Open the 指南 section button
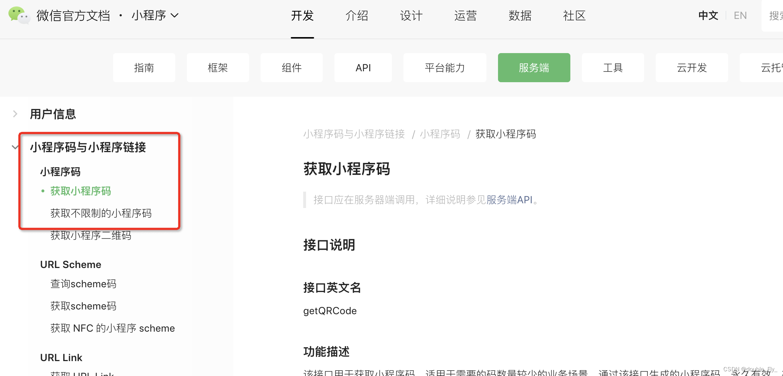783x376 pixels. point(144,68)
